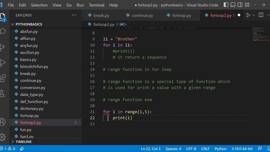The image size is (270, 152).
Task: Open the Terminal menu
Action: coord(97,5)
